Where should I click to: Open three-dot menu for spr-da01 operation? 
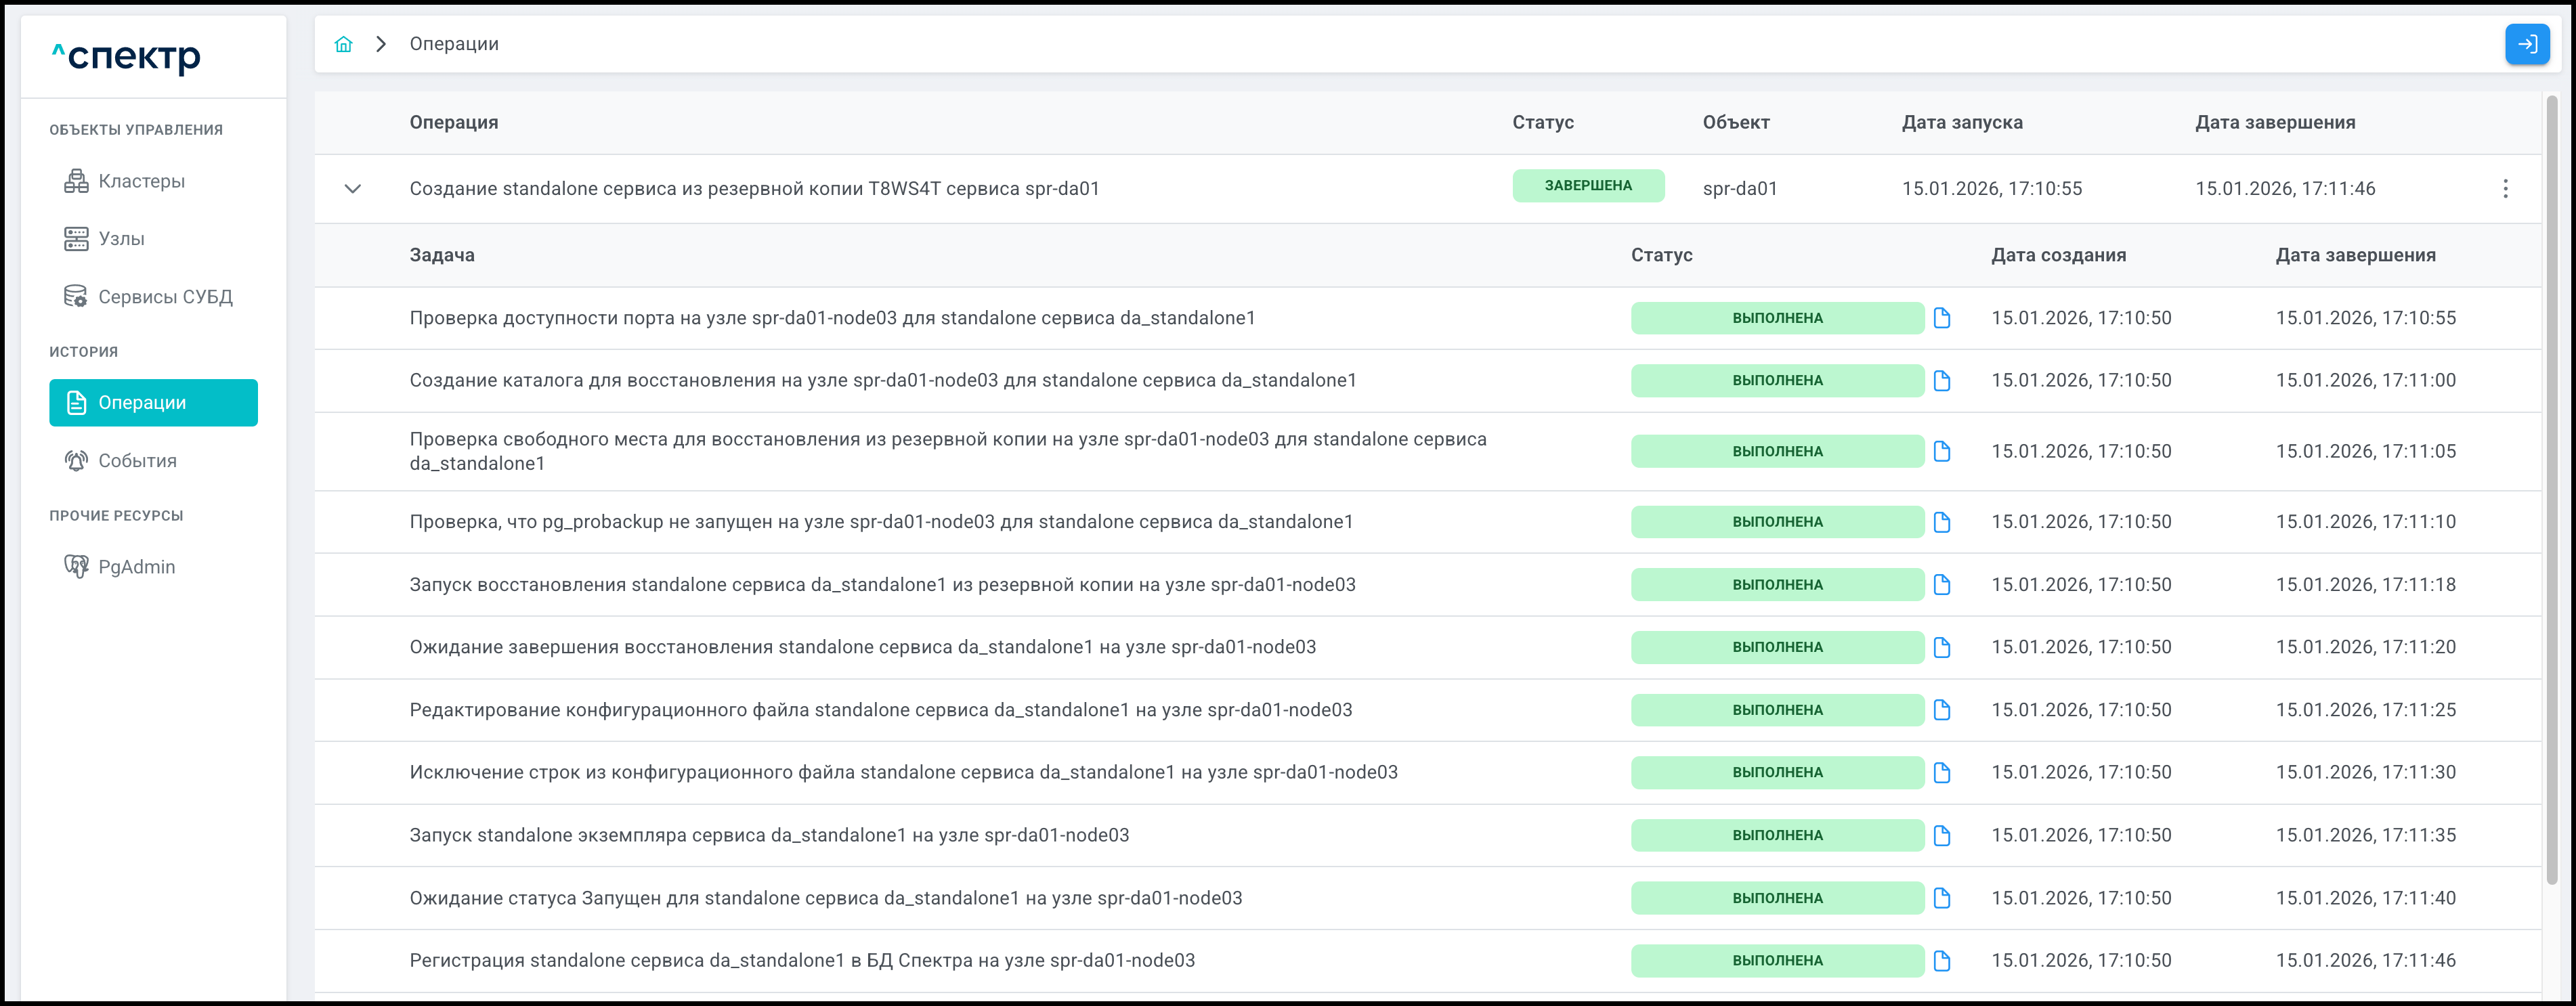coord(2504,189)
